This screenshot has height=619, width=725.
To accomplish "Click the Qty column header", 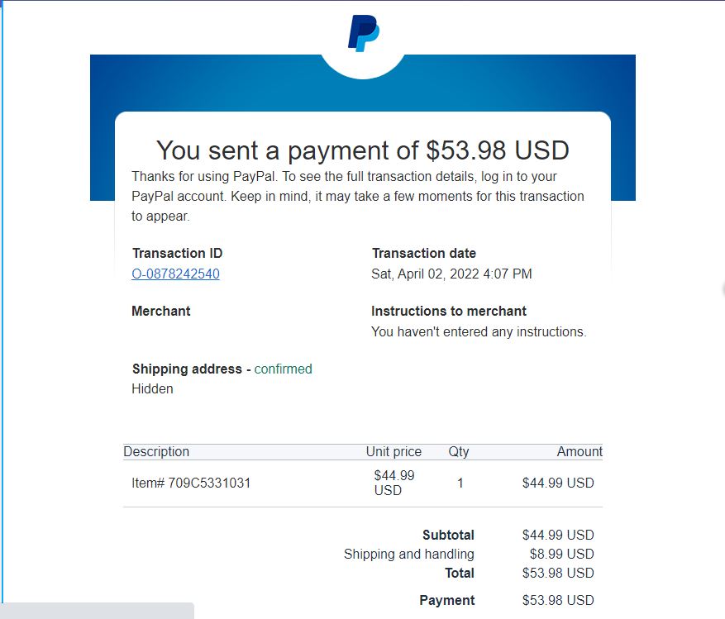I will click(x=459, y=452).
